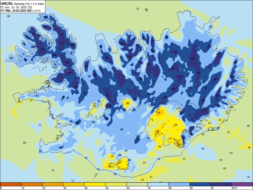Click the humidity value 37 on the map
253x190 pixels.
(120, 163)
